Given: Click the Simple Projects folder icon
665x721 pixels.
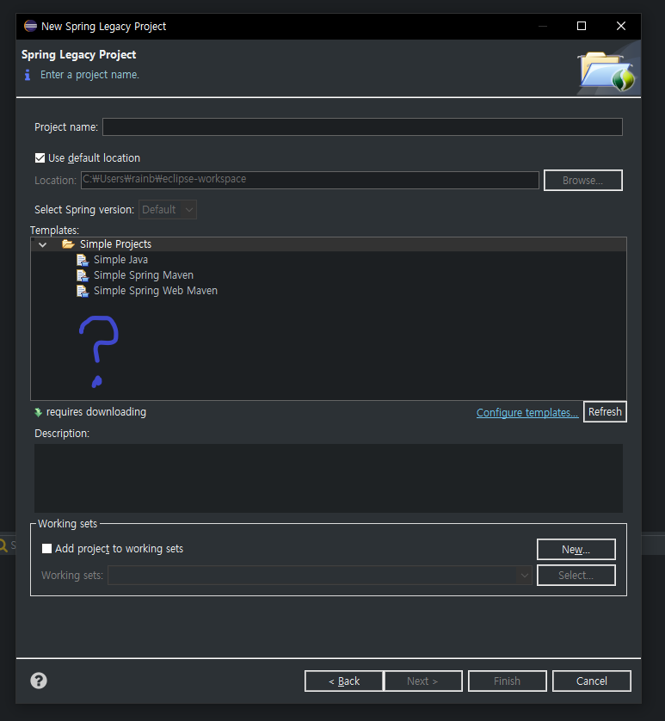Looking at the screenshot, I should tap(68, 244).
